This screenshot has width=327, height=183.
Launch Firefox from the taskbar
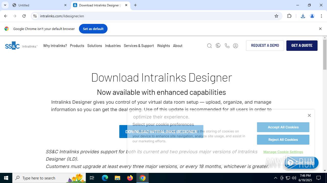[130, 178]
